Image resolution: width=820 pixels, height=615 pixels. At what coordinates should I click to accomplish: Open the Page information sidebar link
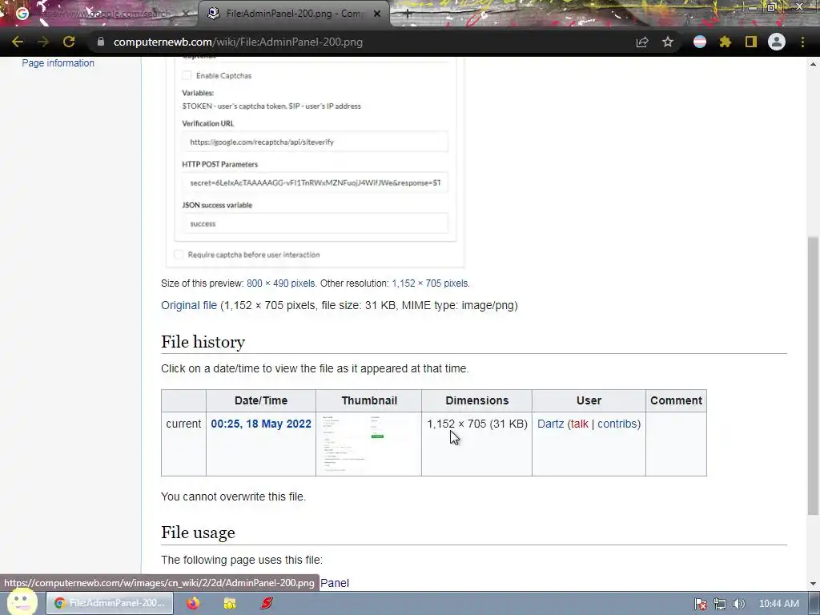pos(58,62)
